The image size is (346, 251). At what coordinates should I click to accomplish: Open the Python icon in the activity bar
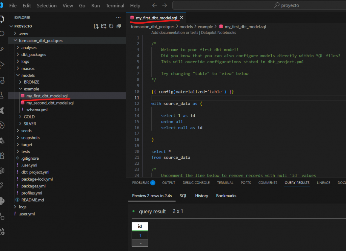coord(2,201)
